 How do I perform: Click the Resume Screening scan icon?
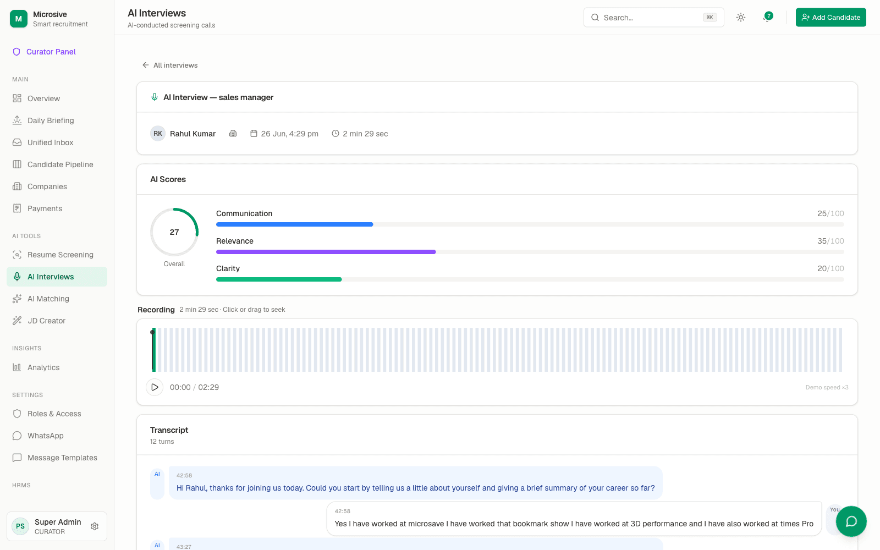tap(17, 255)
